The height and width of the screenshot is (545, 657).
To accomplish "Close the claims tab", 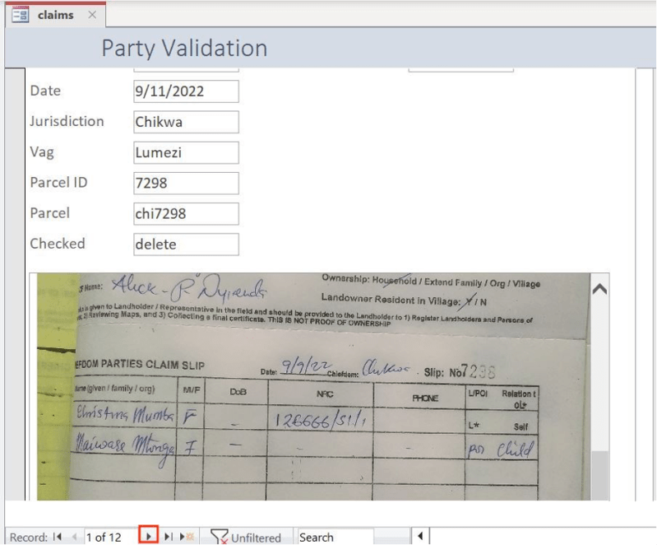I will (x=92, y=15).
